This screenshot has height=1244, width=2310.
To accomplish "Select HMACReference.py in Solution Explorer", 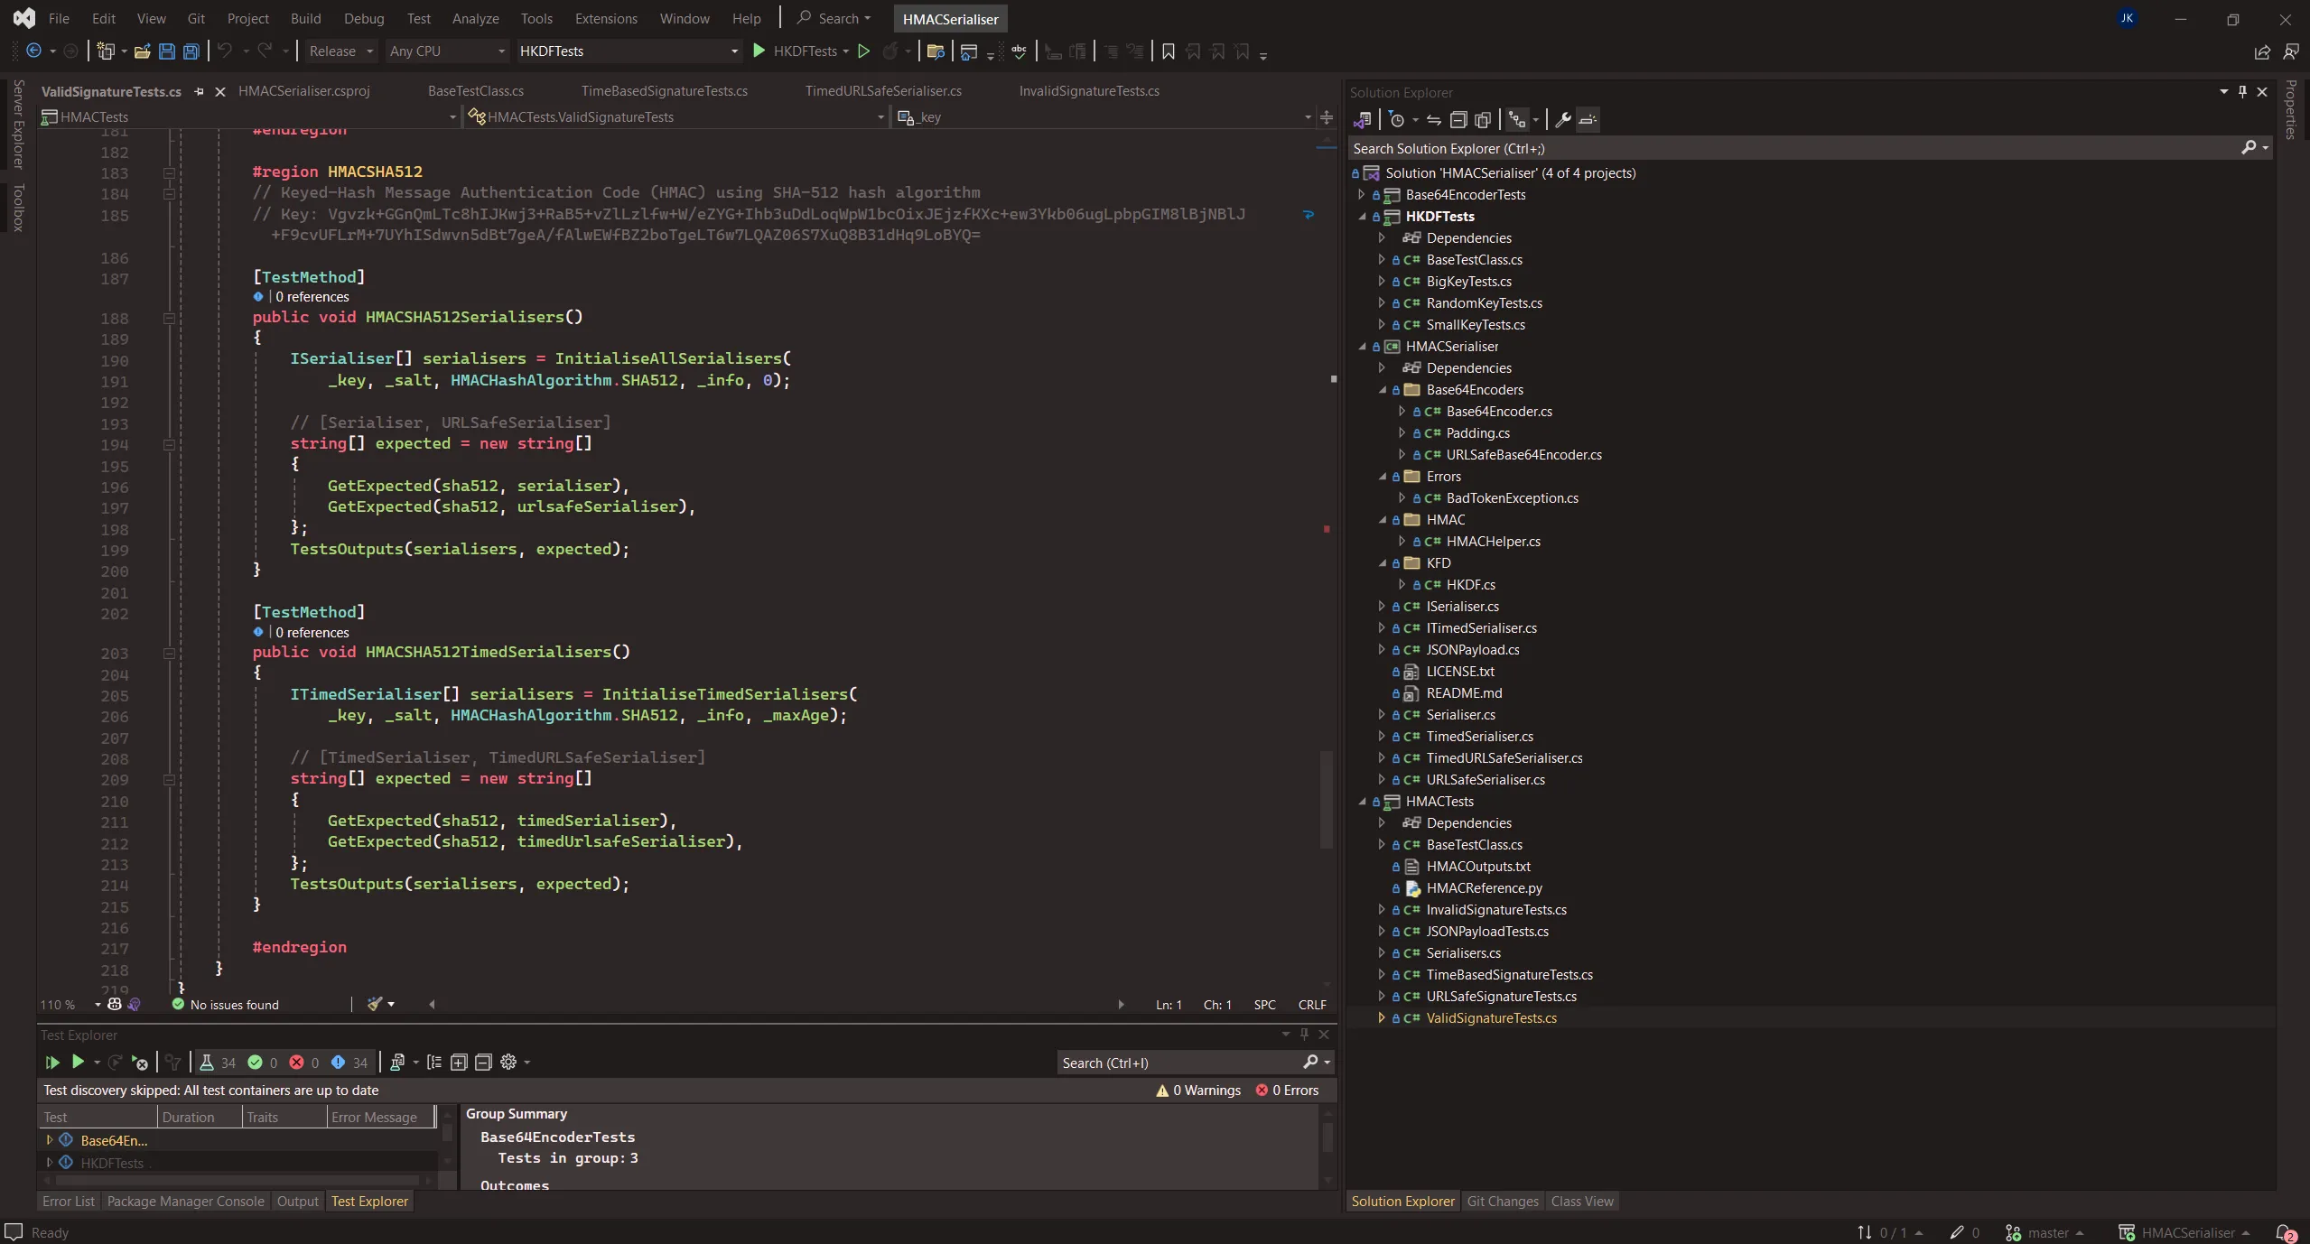I will pos(1484,888).
